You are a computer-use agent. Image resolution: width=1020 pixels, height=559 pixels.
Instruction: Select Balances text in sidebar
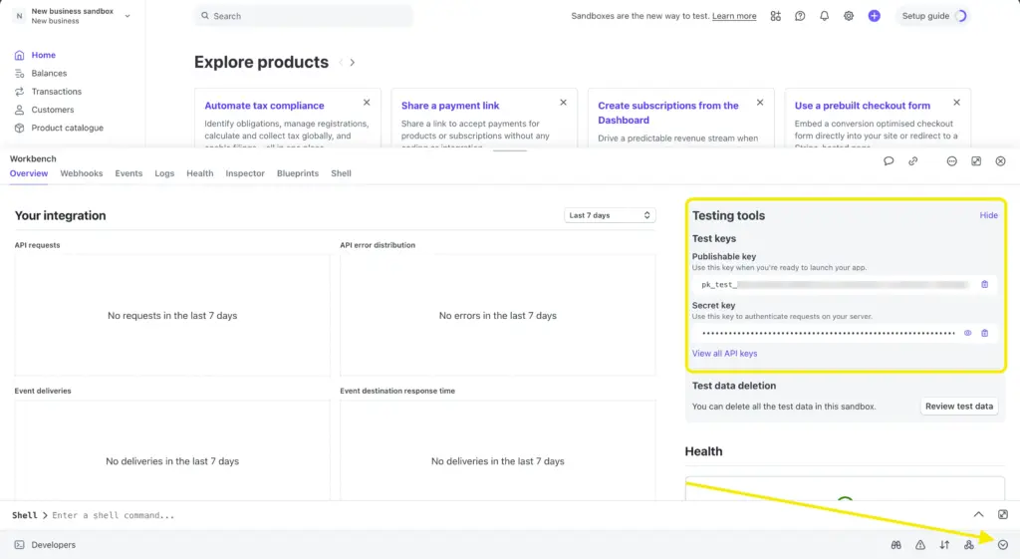tap(50, 74)
